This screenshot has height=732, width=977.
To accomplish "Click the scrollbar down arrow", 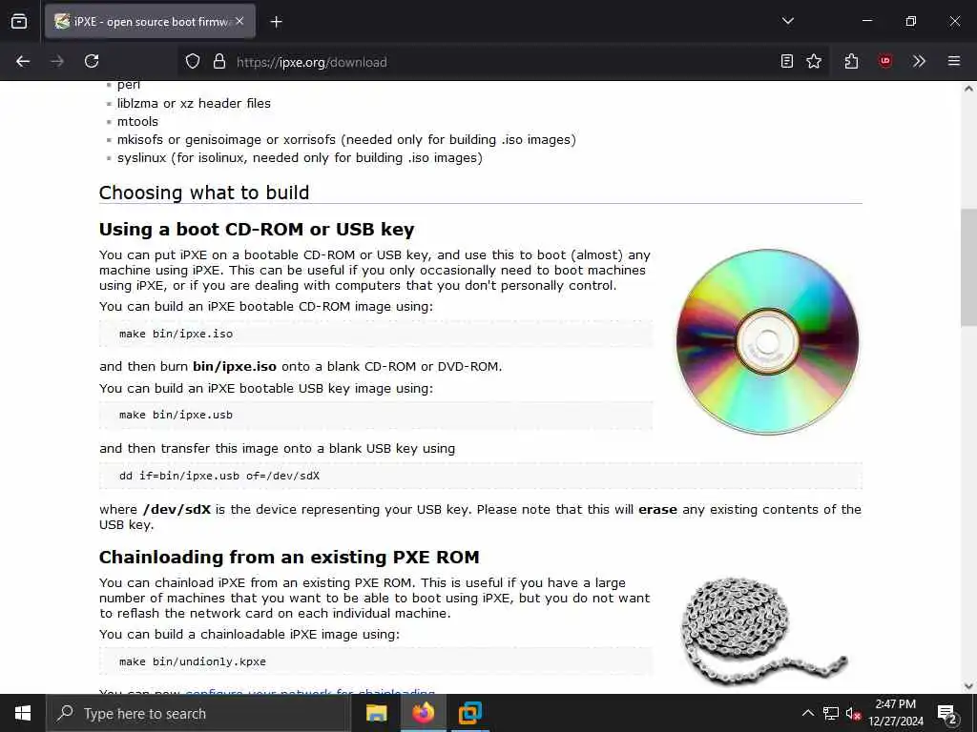I will pos(968,686).
